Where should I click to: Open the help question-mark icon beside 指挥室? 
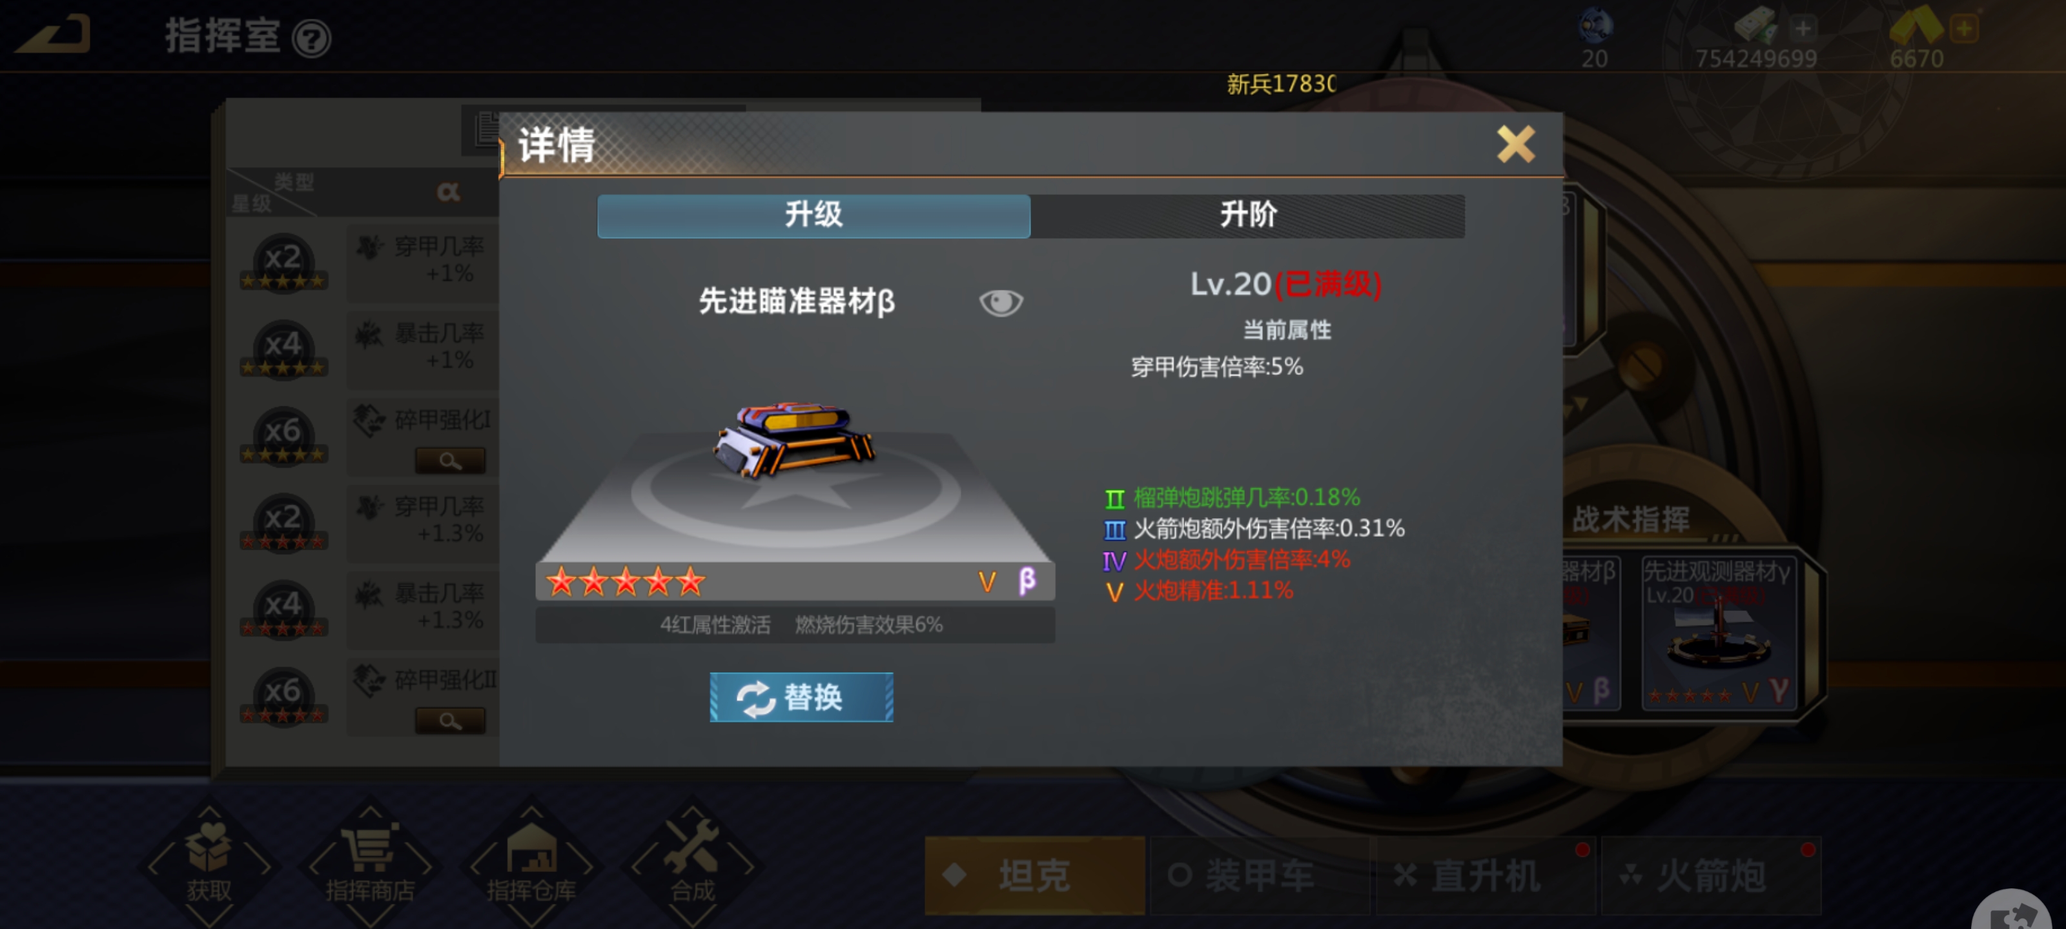(x=311, y=39)
